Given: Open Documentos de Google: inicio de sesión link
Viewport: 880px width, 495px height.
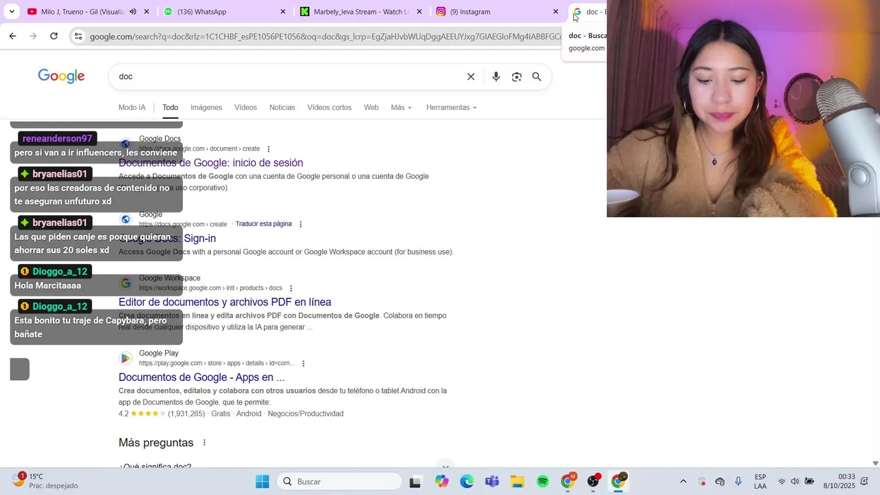Looking at the screenshot, I should point(210,163).
